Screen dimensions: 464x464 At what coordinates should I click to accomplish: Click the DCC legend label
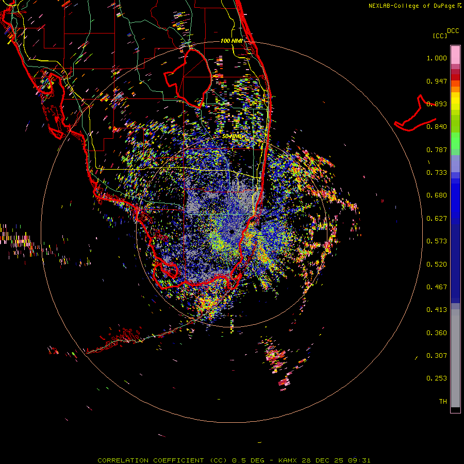(453, 31)
